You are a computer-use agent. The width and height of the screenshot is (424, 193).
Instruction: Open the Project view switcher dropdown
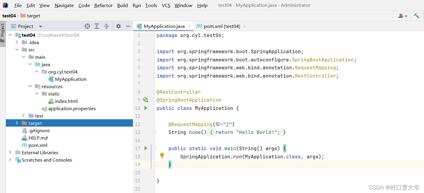[40, 26]
